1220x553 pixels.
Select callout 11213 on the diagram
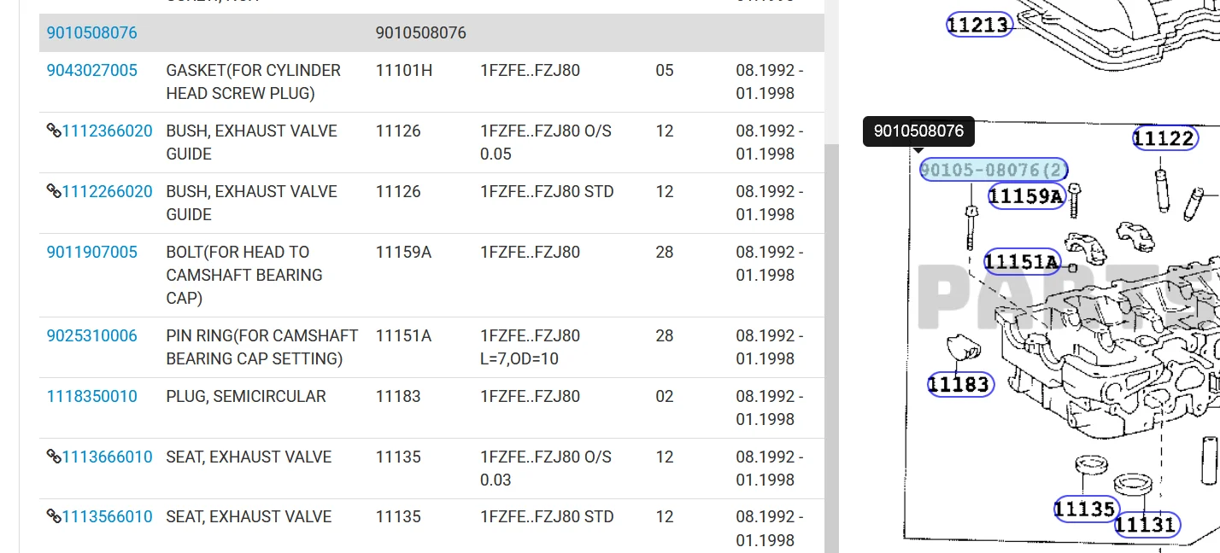[979, 25]
